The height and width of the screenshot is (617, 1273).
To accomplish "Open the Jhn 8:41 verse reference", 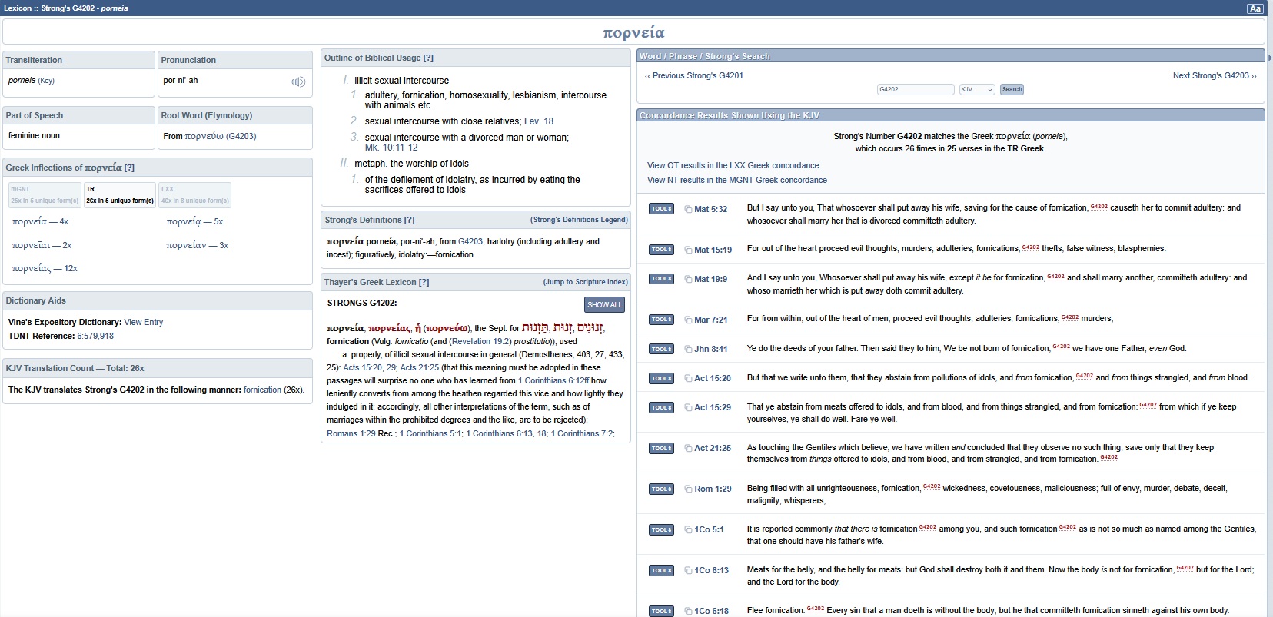I will pyautogui.click(x=710, y=349).
